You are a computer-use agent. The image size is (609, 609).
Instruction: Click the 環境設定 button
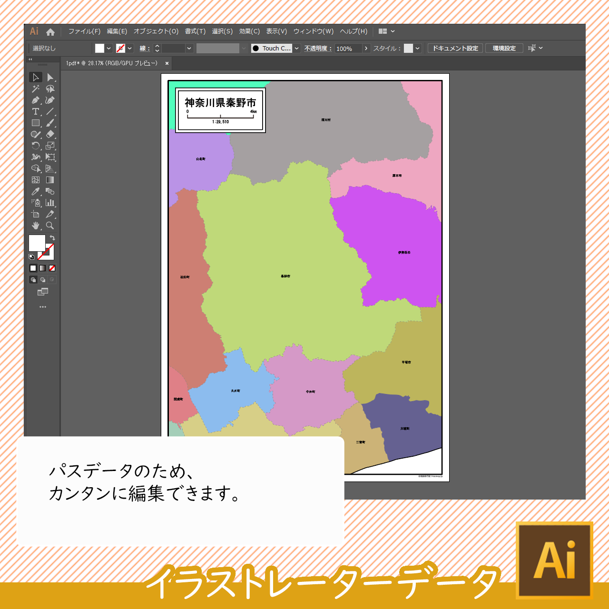pyautogui.click(x=504, y=48)
